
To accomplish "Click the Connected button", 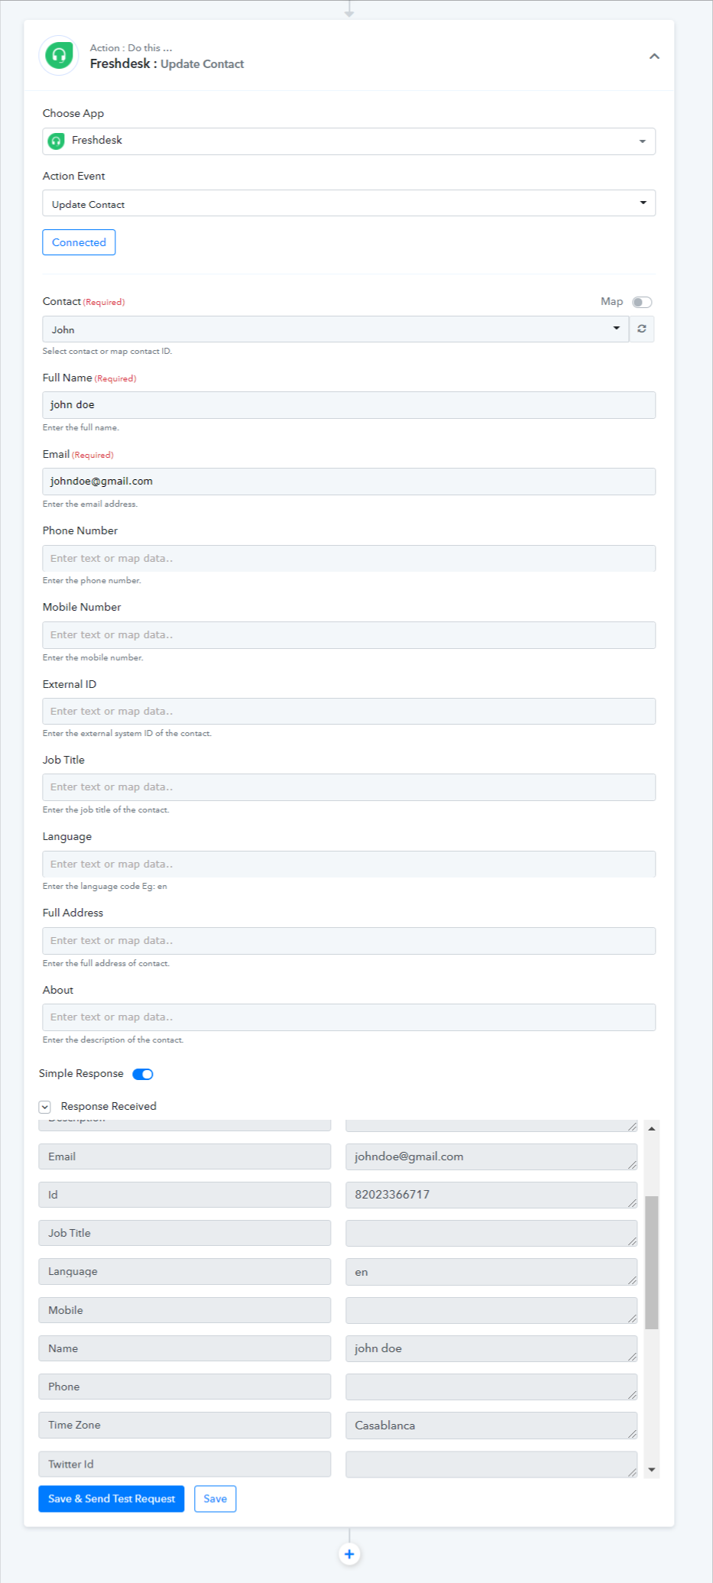I will [79, 242].
